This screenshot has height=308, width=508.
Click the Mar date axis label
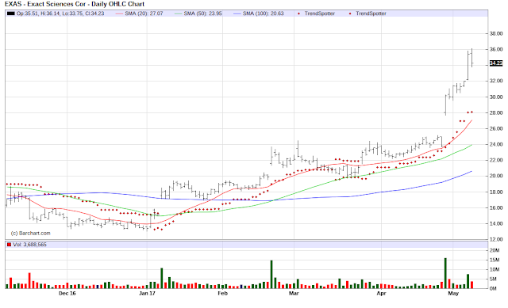[294, 294]
